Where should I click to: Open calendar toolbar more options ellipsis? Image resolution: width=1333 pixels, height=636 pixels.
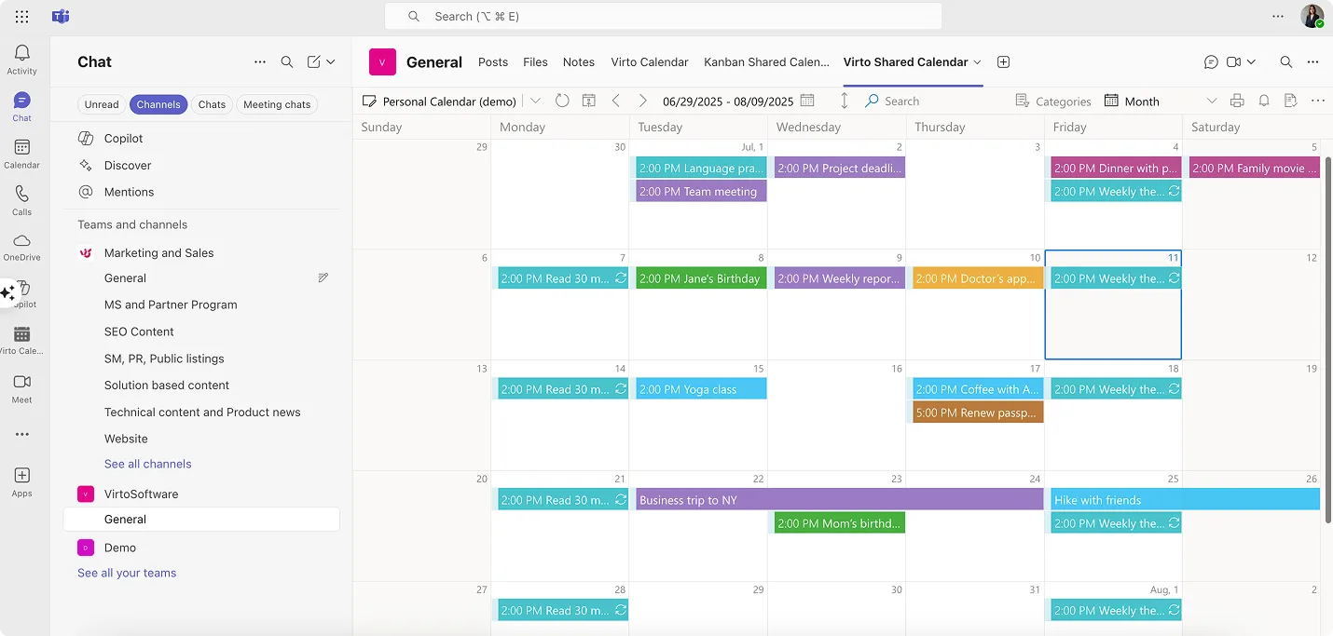pyautogui.click(x=1317, y=101)
